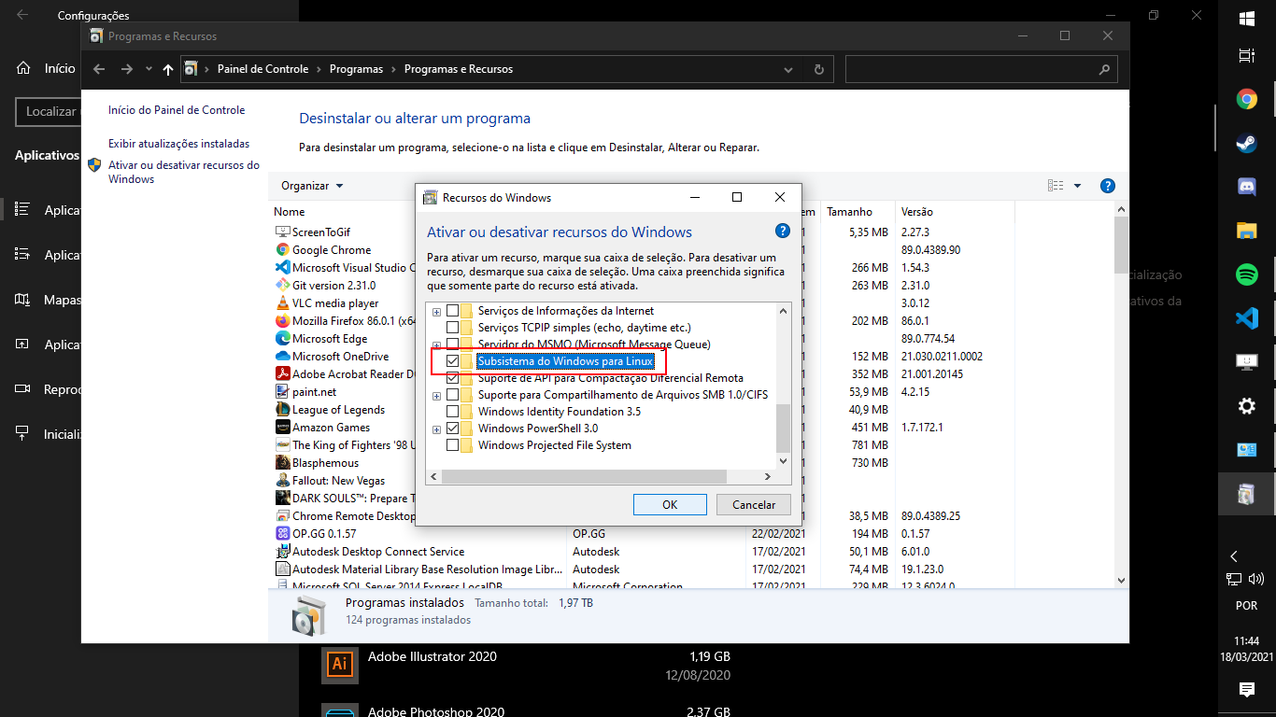Select Amazon Games entry

pyautogui.click(x=331, y=427)
